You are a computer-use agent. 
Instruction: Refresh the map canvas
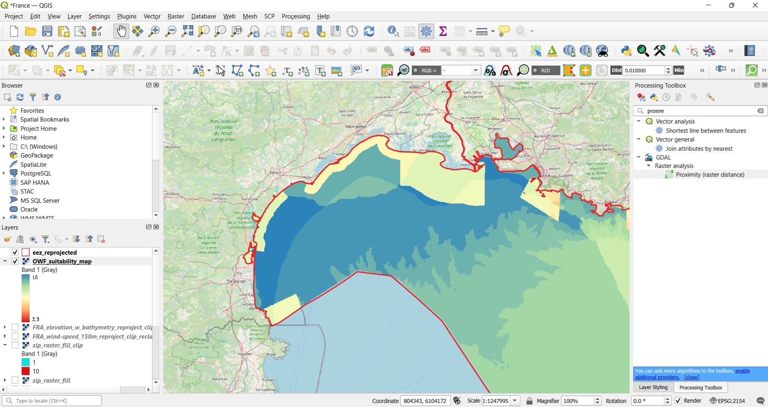[369, 31]
